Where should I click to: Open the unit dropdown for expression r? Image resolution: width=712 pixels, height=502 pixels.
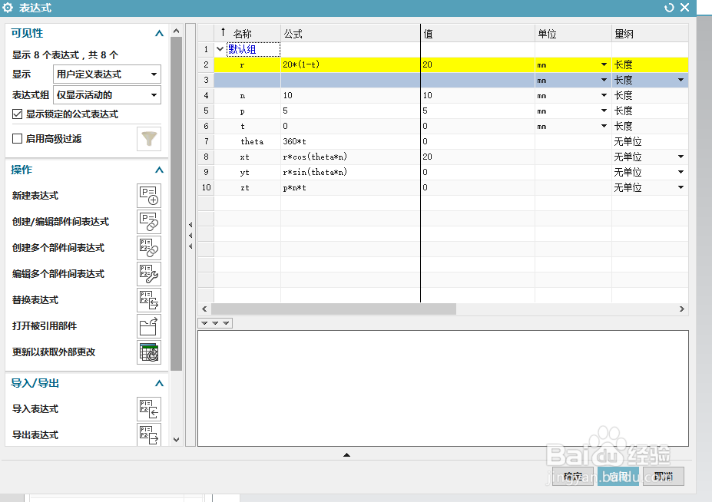pyautogui.click(x=604, y=64)
